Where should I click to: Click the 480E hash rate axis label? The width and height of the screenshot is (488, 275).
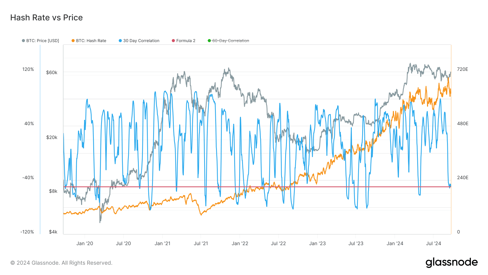463,124
